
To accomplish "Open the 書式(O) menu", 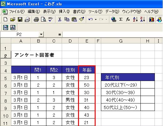I will click(x=79, y=12).
